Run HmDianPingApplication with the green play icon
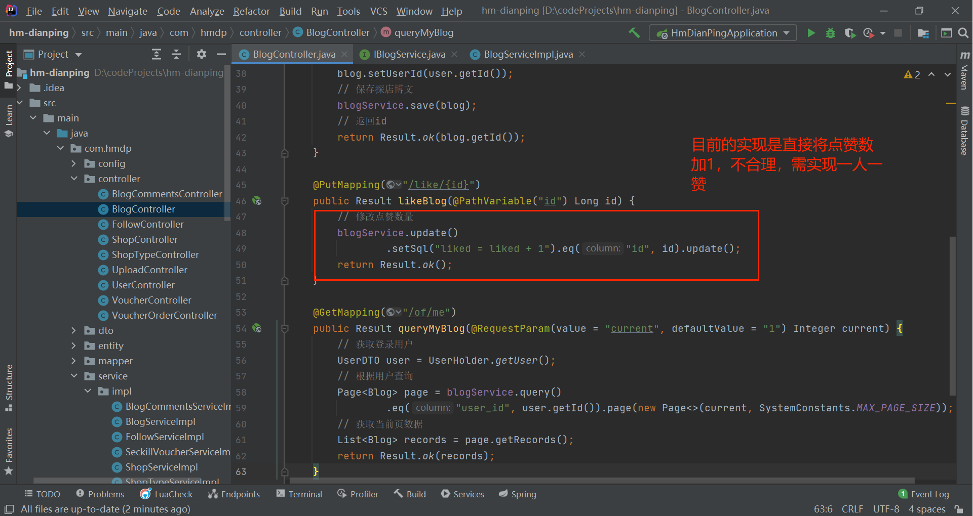Image resolution: width=973 pixels, height=516 pixels. [x=811, y=33]
